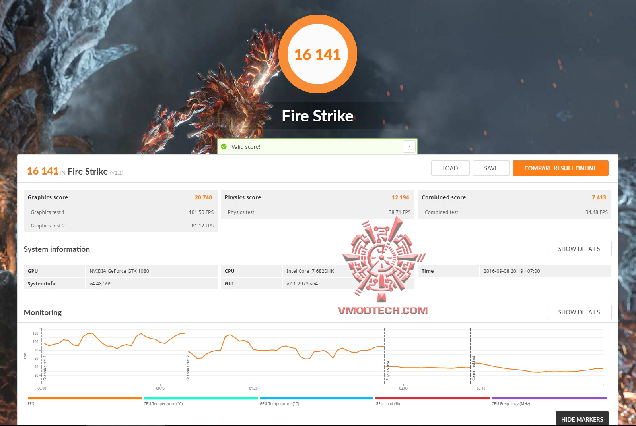Toggle the GPU Temperature legend
This screenshot has height=426, width=636.
(x=317, y=401)
